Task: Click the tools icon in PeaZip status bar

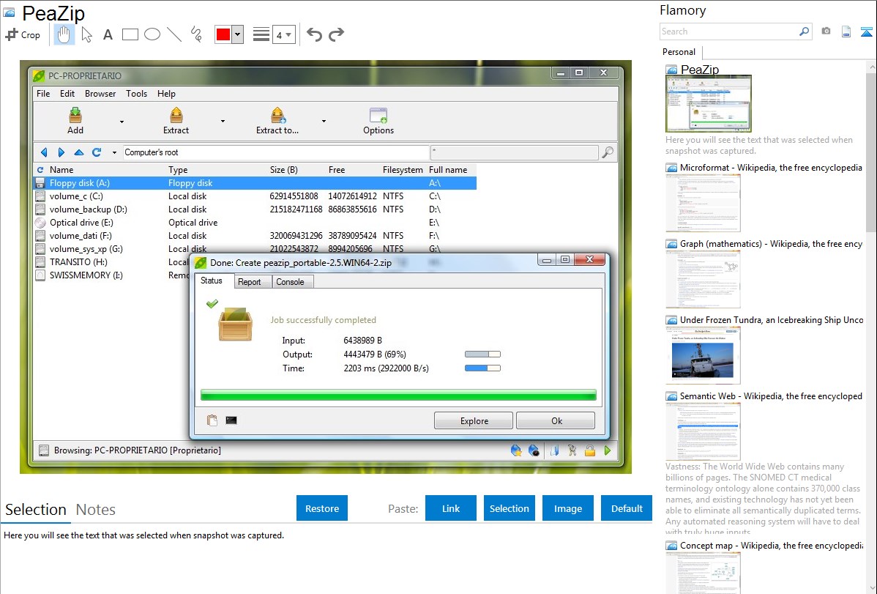Action: [x=572, y=450]
